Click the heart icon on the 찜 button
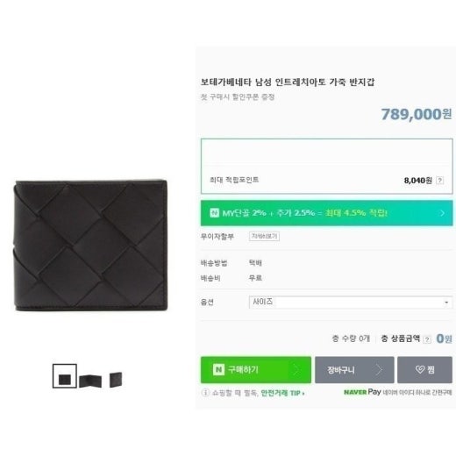 (x=420, y=370)
